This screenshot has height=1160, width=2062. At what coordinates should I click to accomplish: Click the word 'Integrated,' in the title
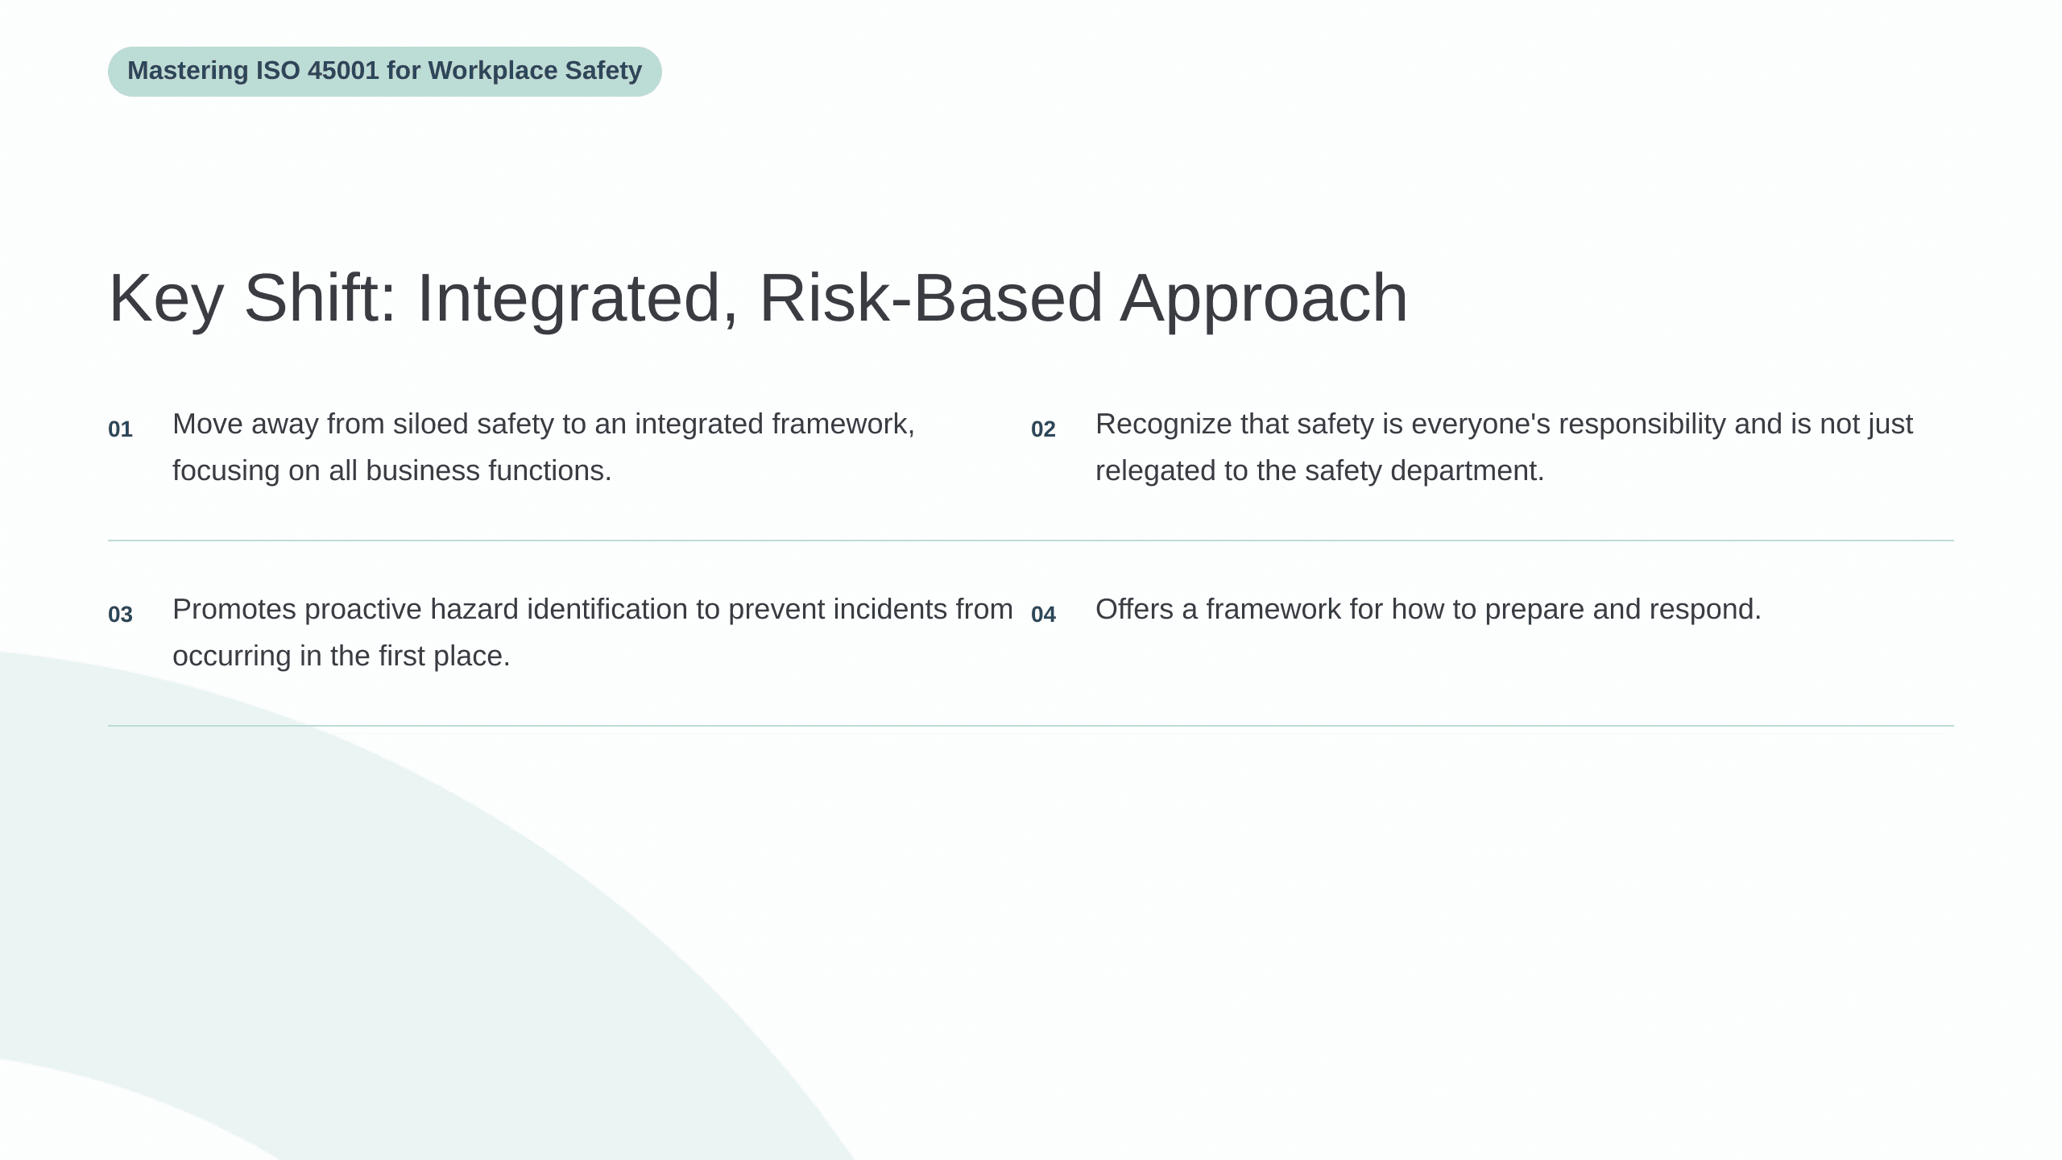pos(578,299)
